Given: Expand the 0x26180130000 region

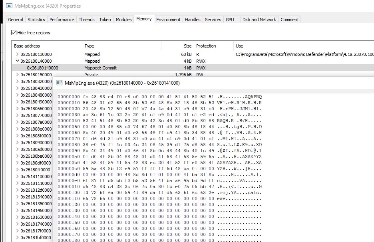Looking at the screenshot, I should pyautogui.click(x=17, y=54).
